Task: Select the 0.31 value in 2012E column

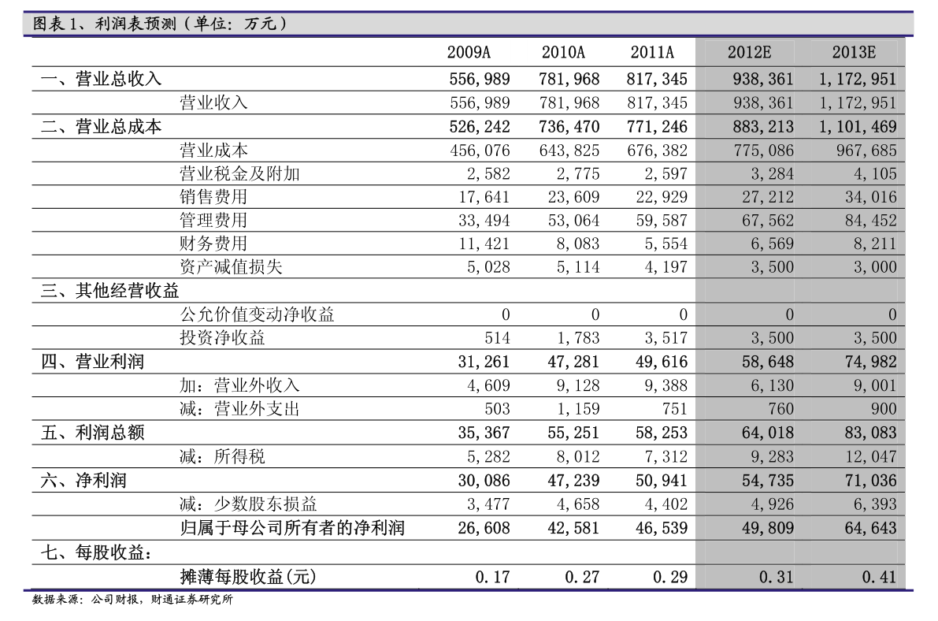Action: [776, 577]
